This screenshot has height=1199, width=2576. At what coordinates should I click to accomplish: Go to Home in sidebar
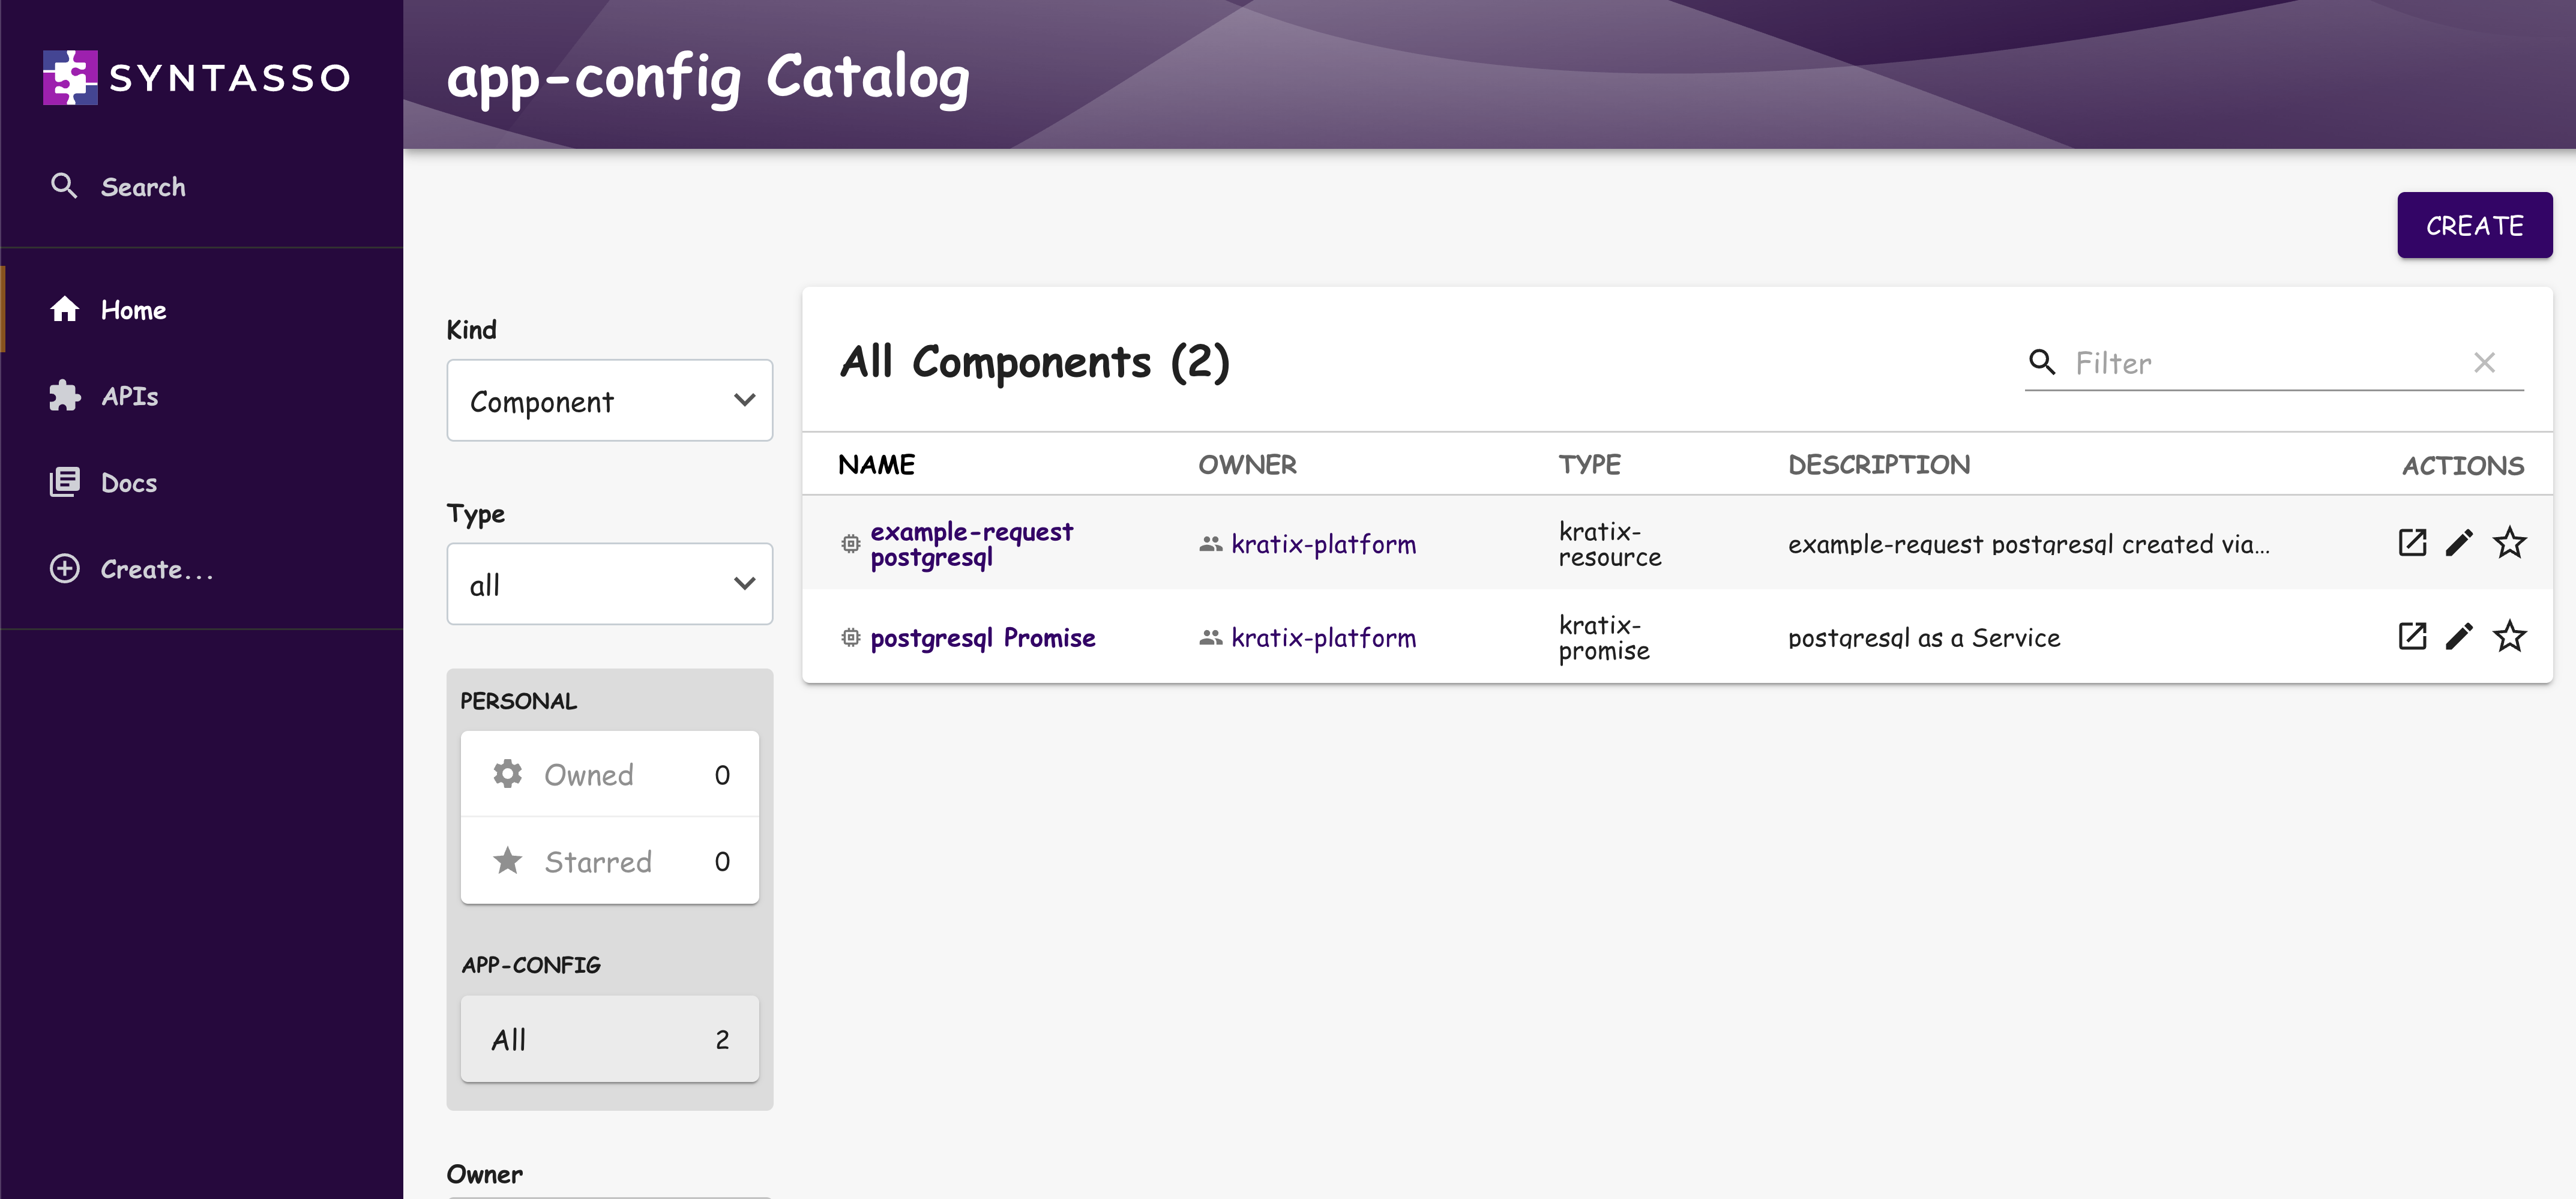tap(202, 309)
